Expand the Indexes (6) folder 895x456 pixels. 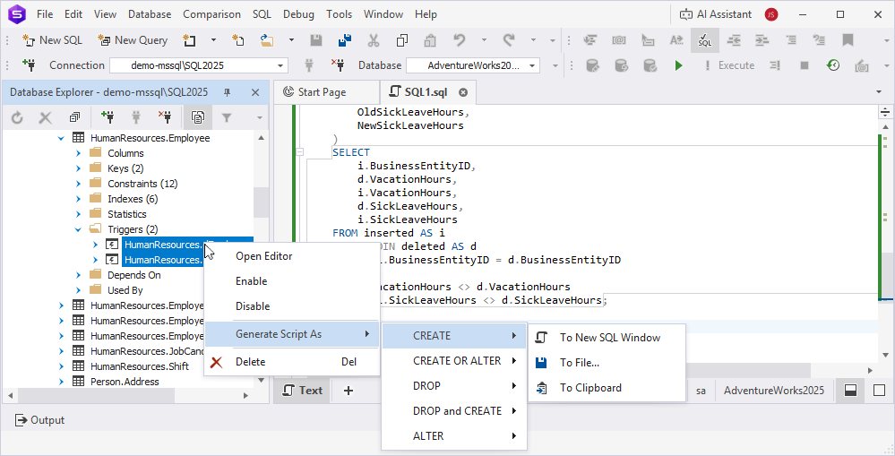click(x=79, y=199)
